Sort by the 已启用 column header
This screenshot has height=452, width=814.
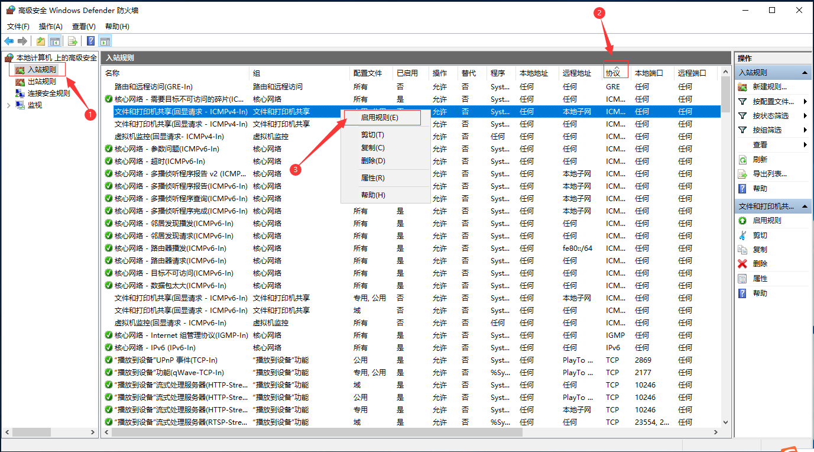(411, 73)
